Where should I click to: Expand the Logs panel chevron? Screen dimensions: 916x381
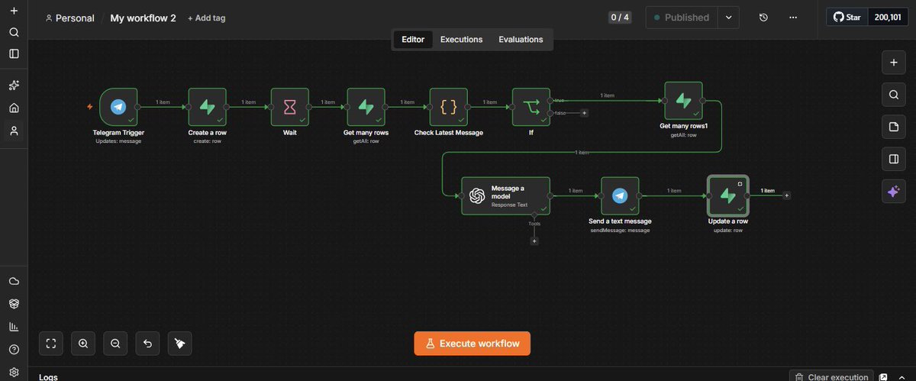(x=901, y=377)
